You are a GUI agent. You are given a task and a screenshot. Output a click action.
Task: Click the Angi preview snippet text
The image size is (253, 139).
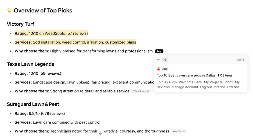(198, 85)
